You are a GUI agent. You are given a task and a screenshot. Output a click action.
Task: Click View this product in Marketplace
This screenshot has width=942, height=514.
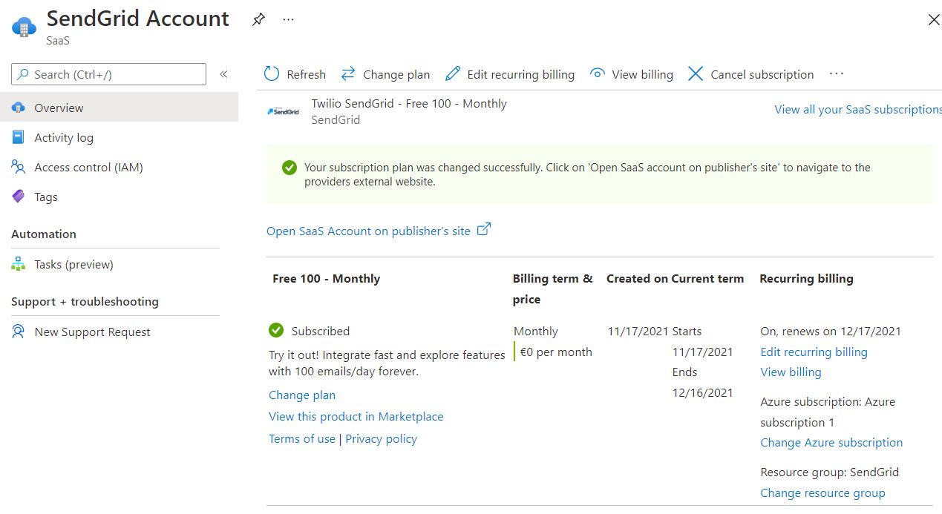[356, 416]
